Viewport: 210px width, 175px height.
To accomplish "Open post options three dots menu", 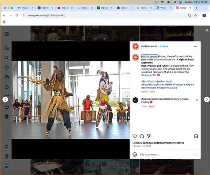I will click(x=196, y=46).
